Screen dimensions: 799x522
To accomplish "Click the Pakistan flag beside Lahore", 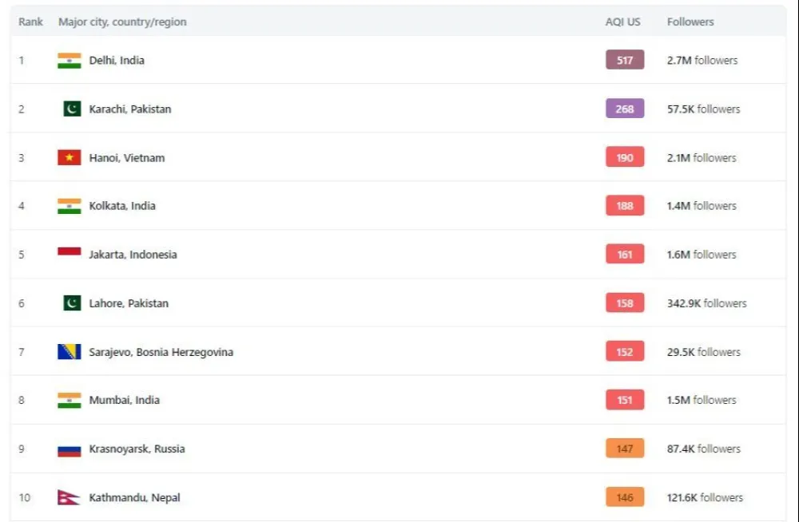I will tap(72, 303).
